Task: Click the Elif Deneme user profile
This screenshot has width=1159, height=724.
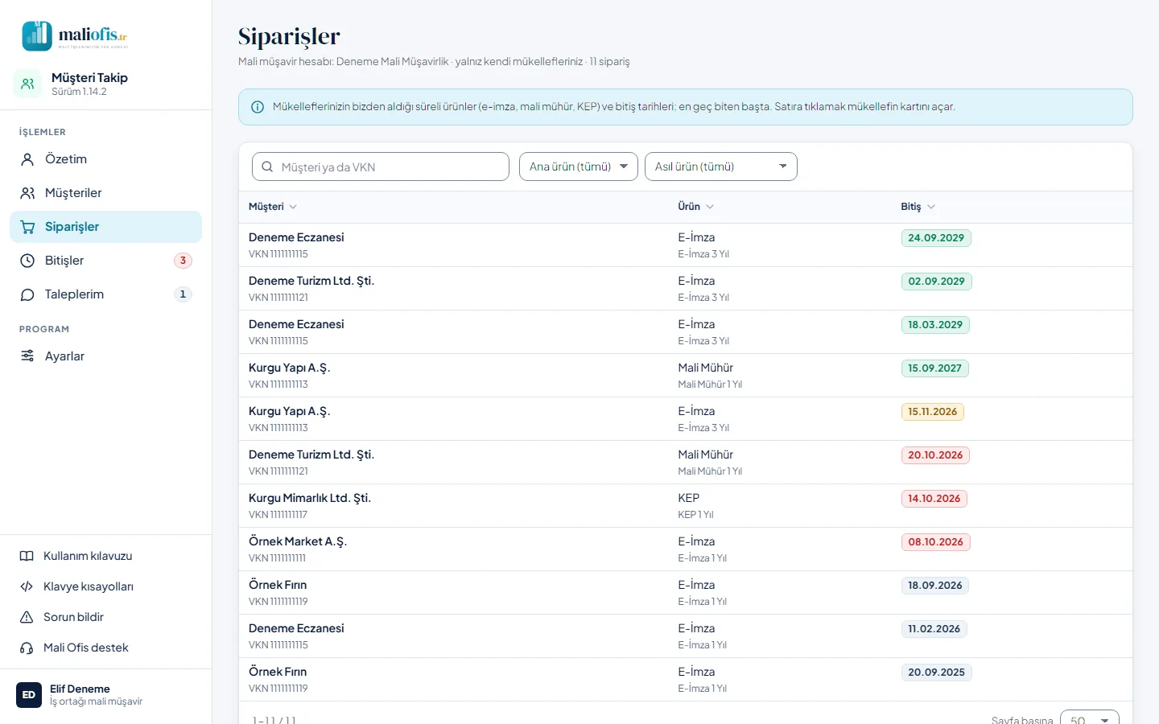Action: click(105, 695)
